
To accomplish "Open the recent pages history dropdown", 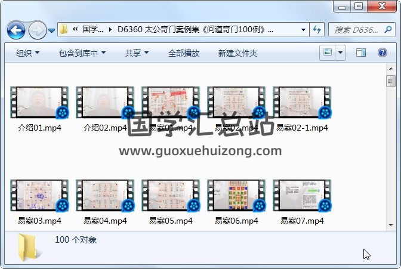I will tap(52, 30).
